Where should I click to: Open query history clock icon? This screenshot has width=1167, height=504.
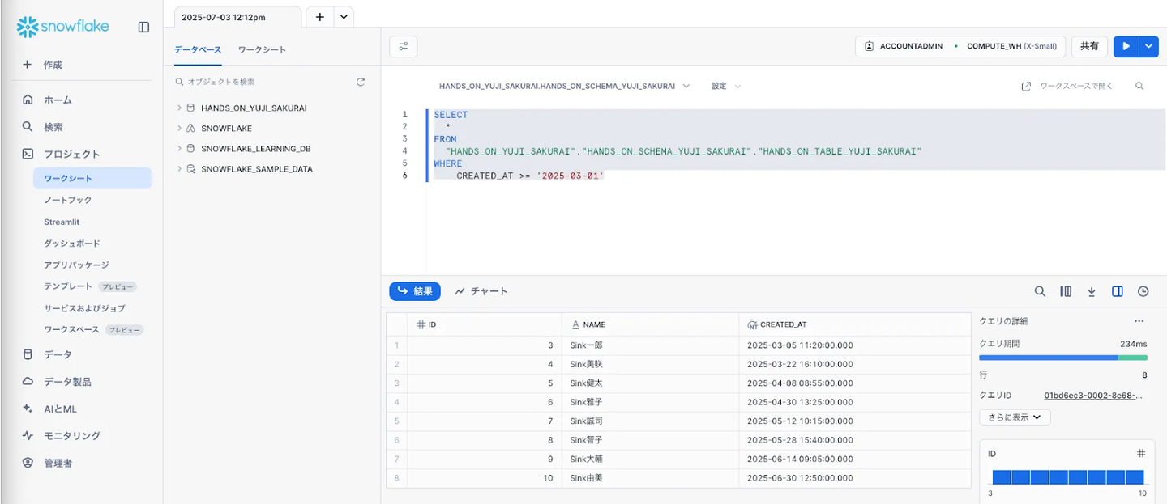(x=1143, y=291)
